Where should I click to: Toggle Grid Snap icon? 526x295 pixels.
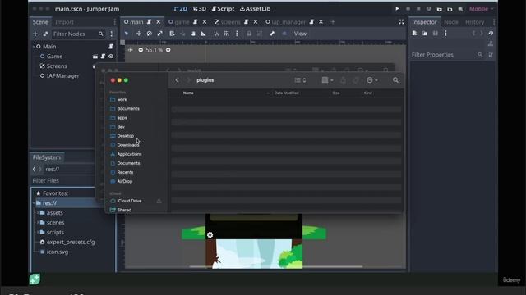pyautogui.click(x=227, y=34)
